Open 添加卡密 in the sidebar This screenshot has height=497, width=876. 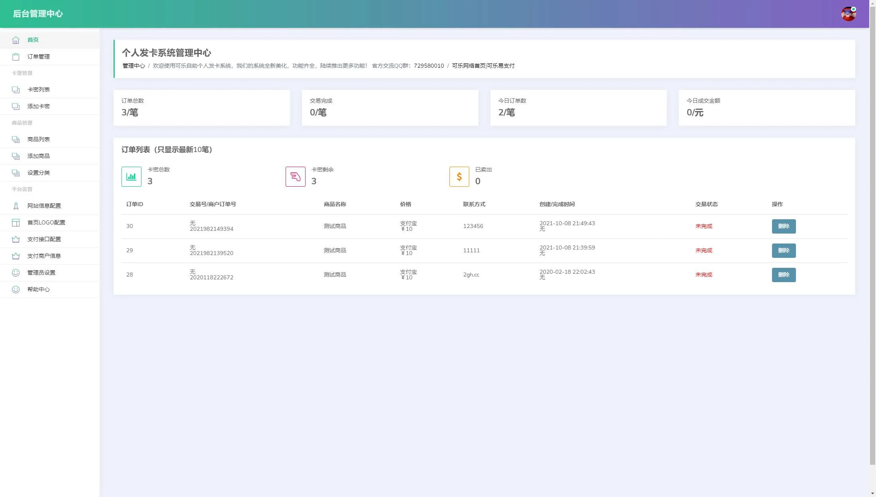click(39, 107)
